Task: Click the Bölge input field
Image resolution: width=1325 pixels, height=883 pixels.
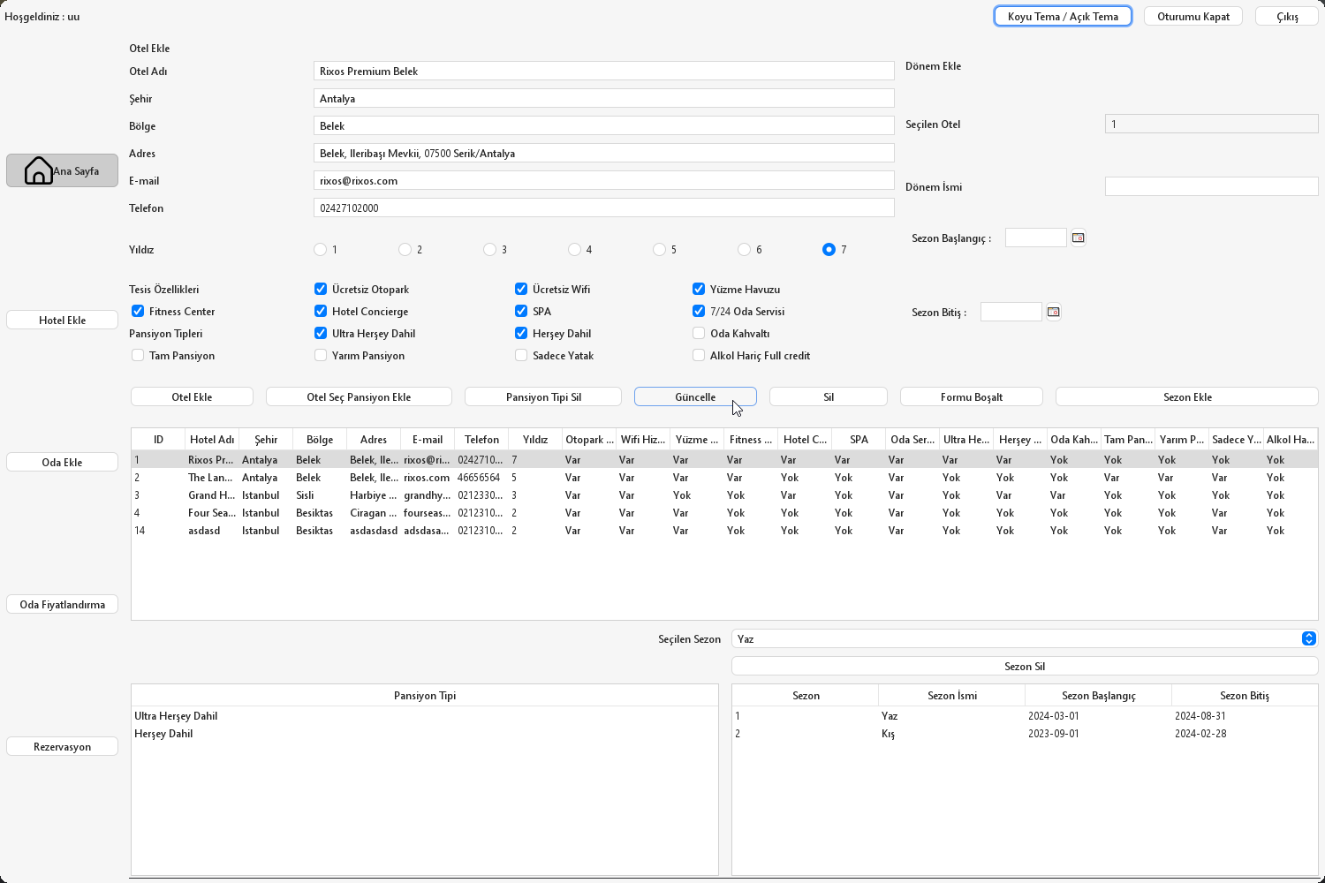Action: (x=603, y=125)
